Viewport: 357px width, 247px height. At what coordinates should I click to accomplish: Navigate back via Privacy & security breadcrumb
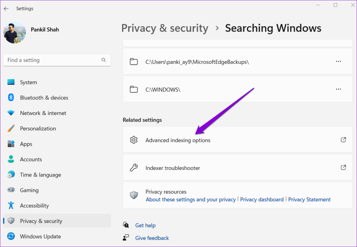click(x=165, y=28)
